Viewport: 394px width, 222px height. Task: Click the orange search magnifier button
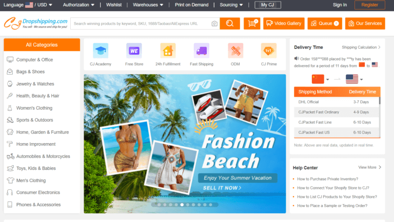pos(230,24)
